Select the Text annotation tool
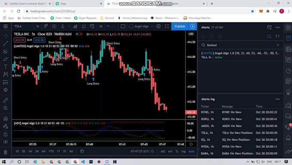The height and width of the screenshot is (165, 292). click(6, 67)
